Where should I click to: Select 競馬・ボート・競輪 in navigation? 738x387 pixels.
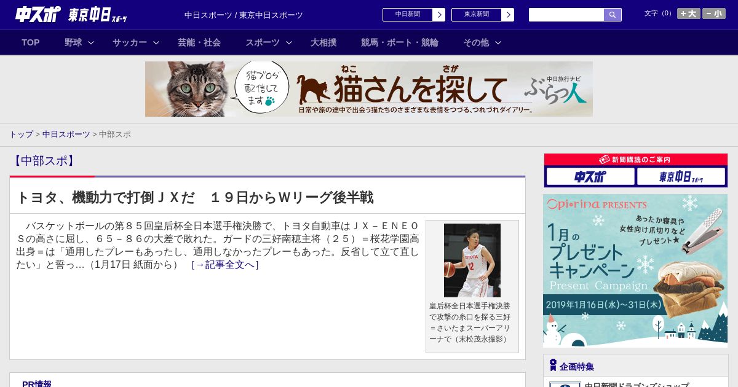pos(400,42)
